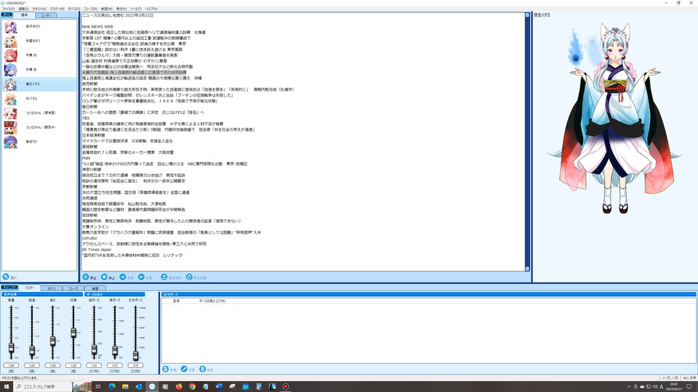Image resolution: width=698 pixels, height=392 pixels.
Task: Click the 抑揚 intonation slider handle
Action: [x=73, y=332]
